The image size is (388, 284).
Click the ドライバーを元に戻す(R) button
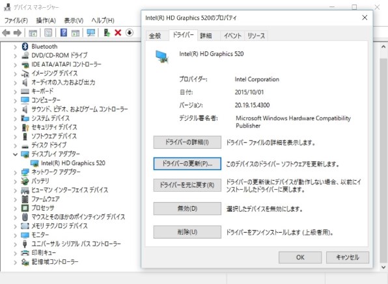tap(187, 185)
